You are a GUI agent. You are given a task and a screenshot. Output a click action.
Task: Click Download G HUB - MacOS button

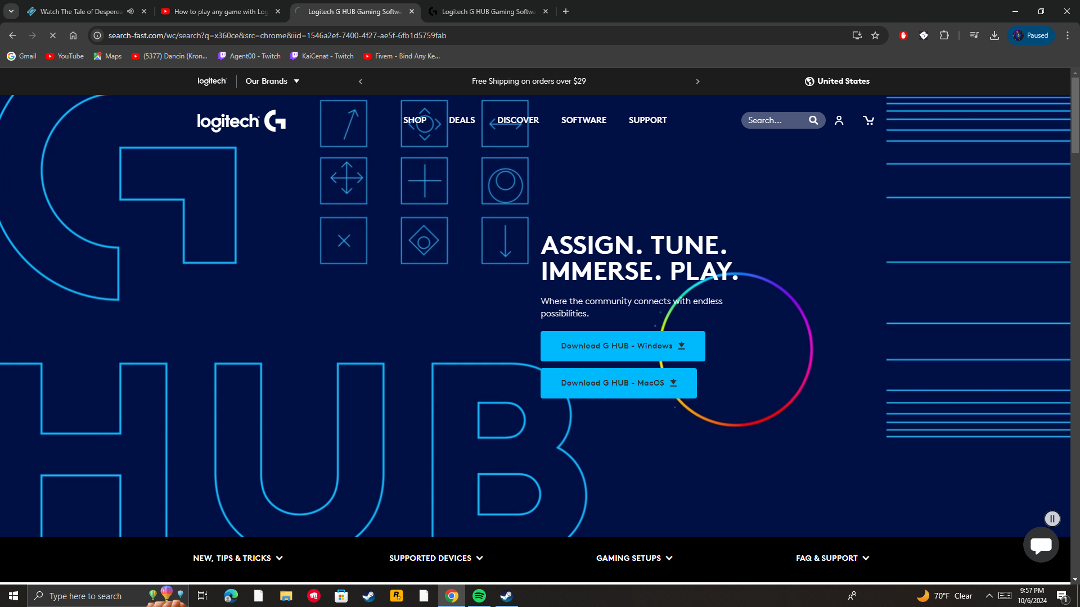coord(618,383)
